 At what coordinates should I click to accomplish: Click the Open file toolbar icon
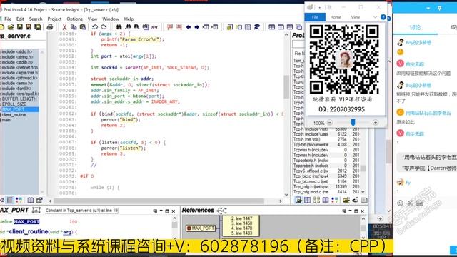[x=11, y=27]
